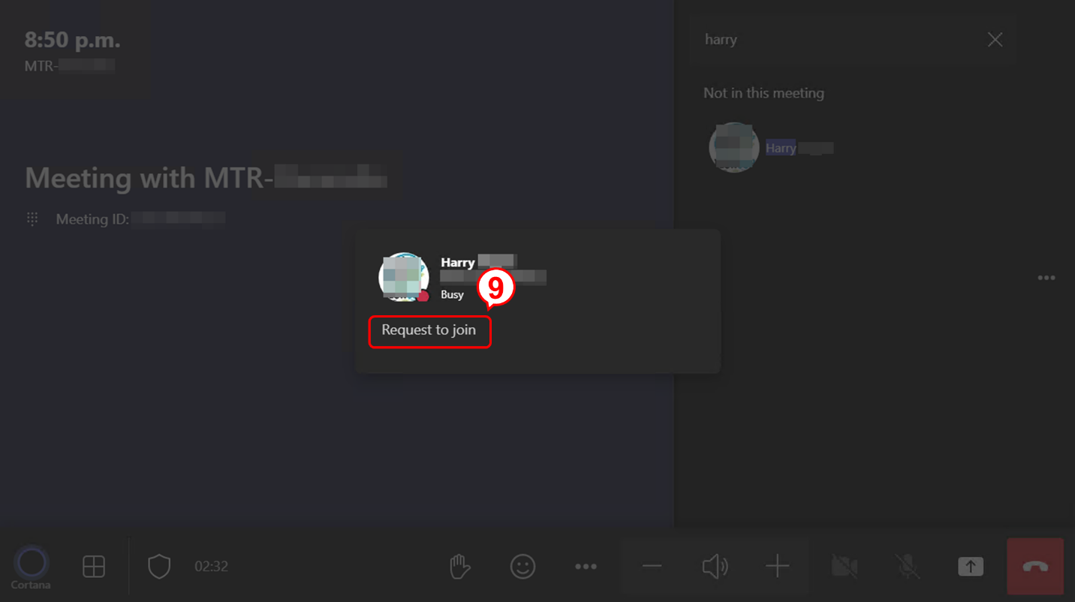1075x602 pixels.
Task: Toggle the speaker mute icon
Action: [715, 567]
